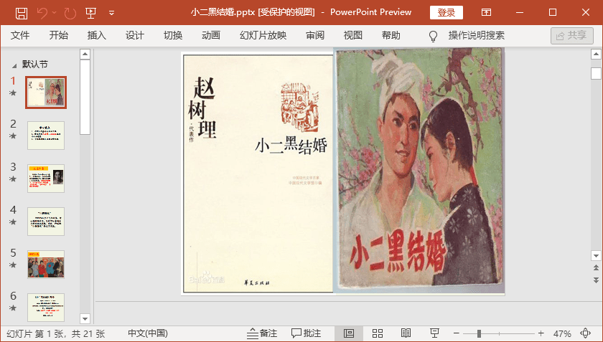
Task: Click the animation star under slide 4
Action: coord(13,222)
